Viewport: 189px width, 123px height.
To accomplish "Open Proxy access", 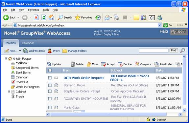I will [54, 51].
